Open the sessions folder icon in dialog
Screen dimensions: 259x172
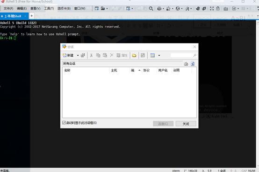134,55
